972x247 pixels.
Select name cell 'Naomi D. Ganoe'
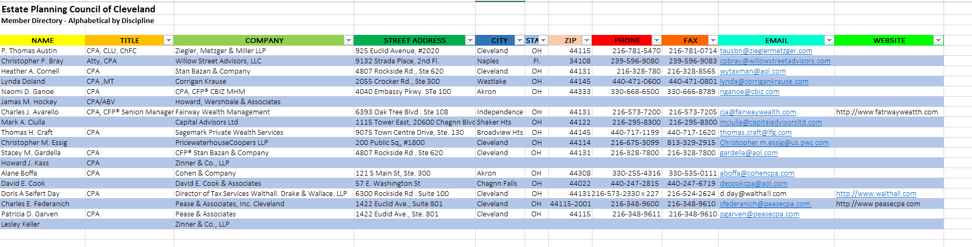click(x=42, y=92)
